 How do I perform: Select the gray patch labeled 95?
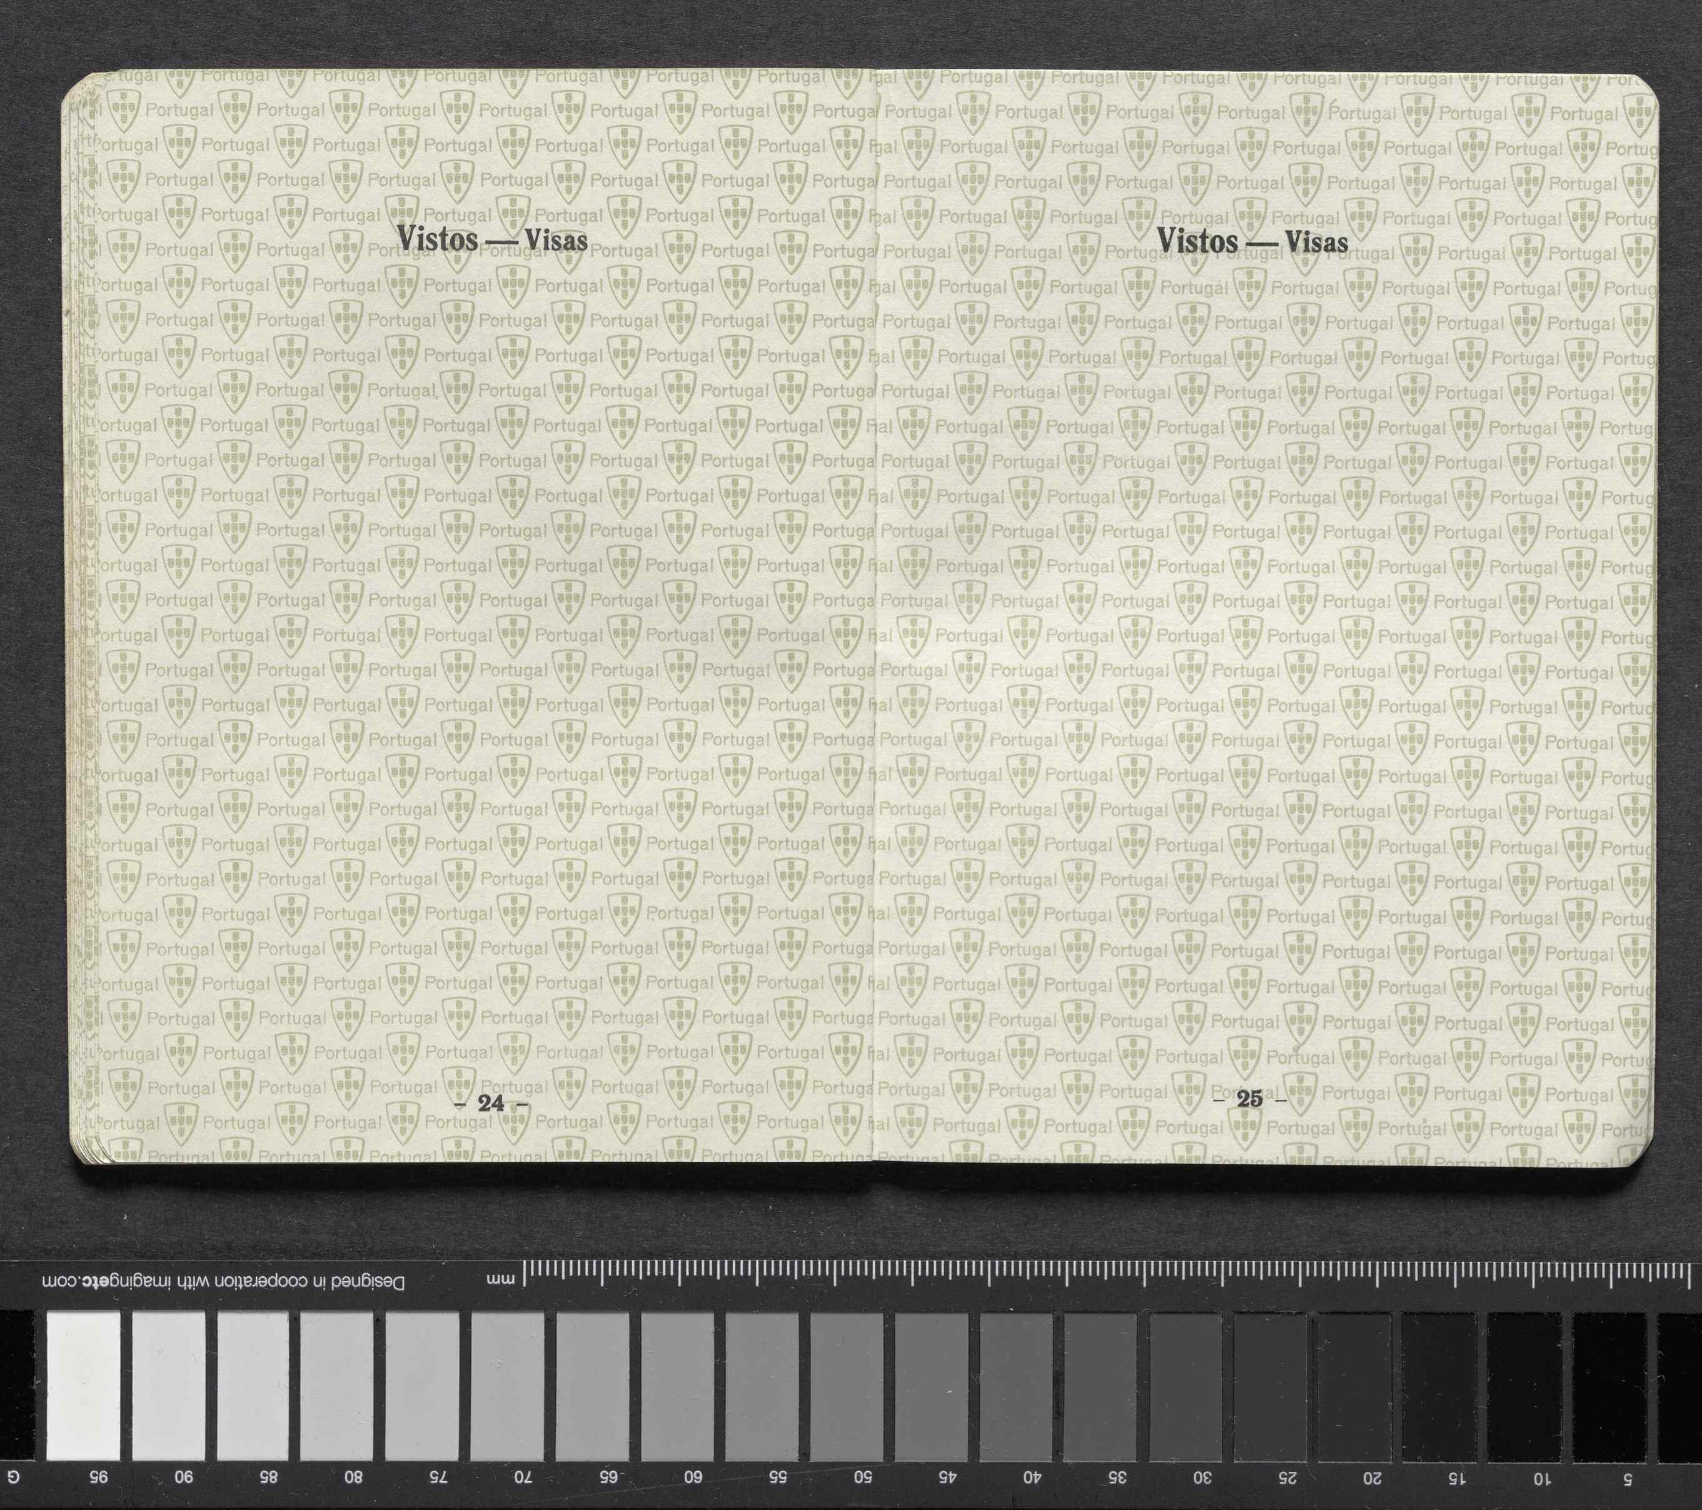83,1386
